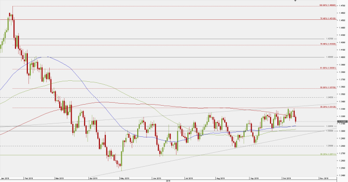
Task: Select the Jan 2016 date axis label
Action: 4,178
